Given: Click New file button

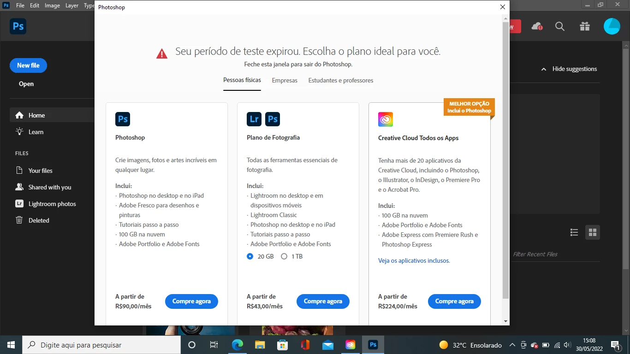Looking at the screenshot, I should pyautogui.click(x=28, y=65).
